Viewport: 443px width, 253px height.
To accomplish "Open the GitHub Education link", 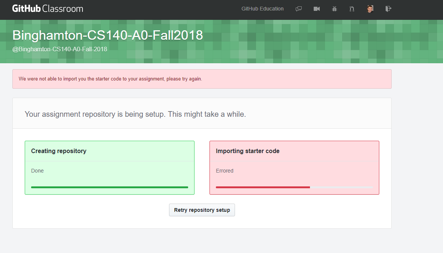I will pos(262,8).
